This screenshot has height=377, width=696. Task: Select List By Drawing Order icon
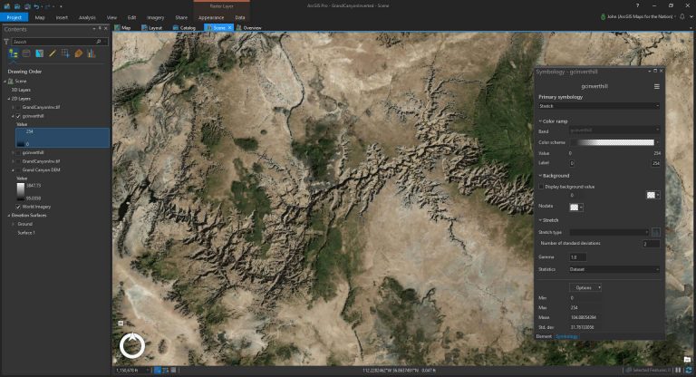14,53
